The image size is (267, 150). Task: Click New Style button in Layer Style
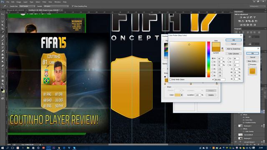(x=252, y=61)
